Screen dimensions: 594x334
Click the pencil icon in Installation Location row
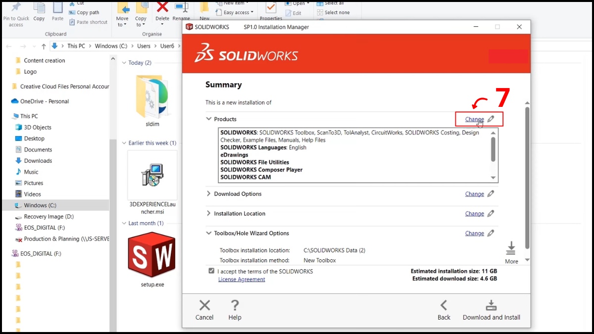pyautogui.click(x=491, y=214)
